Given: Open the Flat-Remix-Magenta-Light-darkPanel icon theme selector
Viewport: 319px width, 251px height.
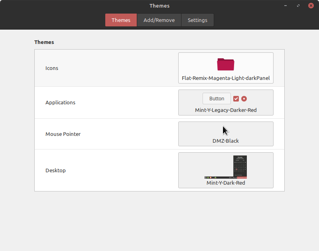Looking at the screenshot, I should click(x=226, y=68).
